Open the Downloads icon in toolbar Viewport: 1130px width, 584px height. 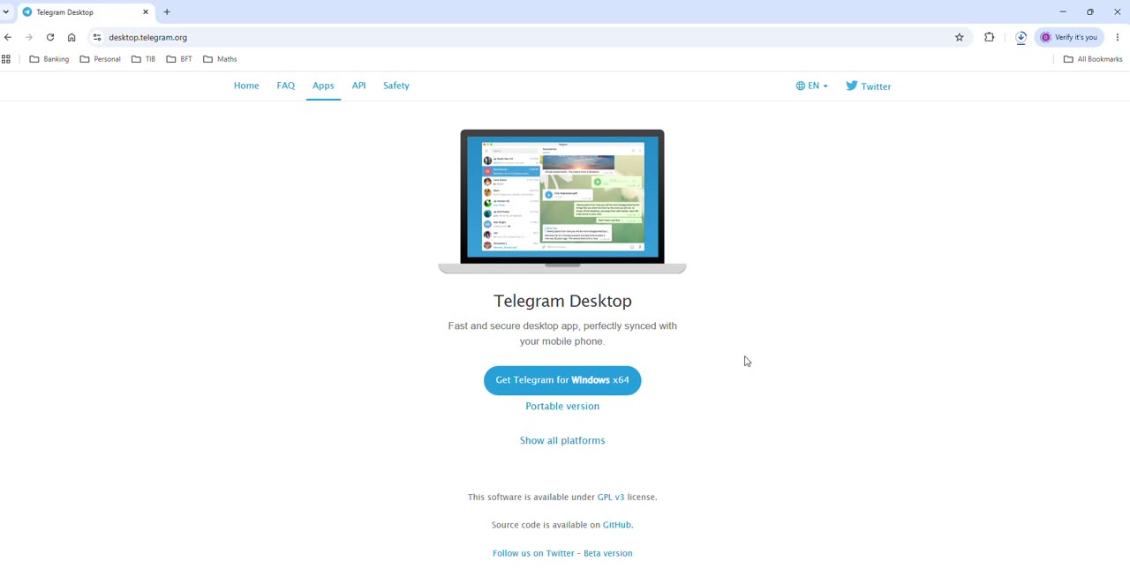(x=1021, y=37)
